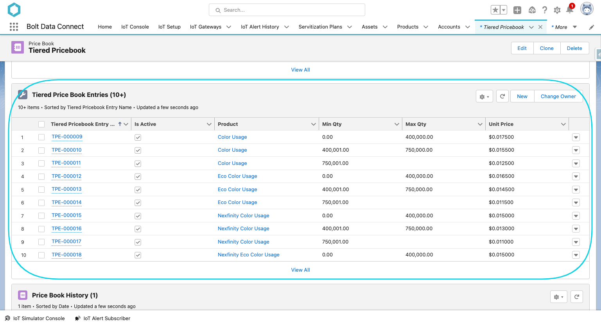Image resolution: width=601 pixels, height=326 pixels.
Task: Click the Price Book record icon
Action: click(18, 47)
